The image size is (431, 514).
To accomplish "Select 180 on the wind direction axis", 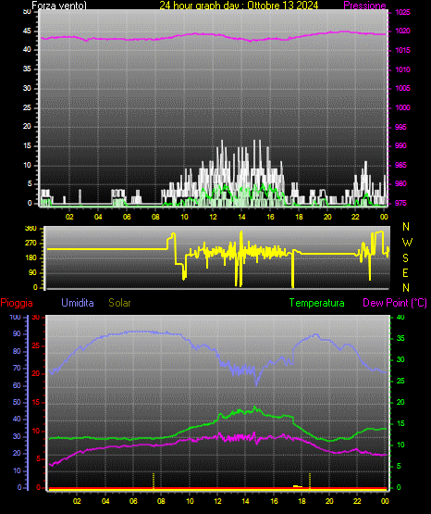I will click(31, 258).
